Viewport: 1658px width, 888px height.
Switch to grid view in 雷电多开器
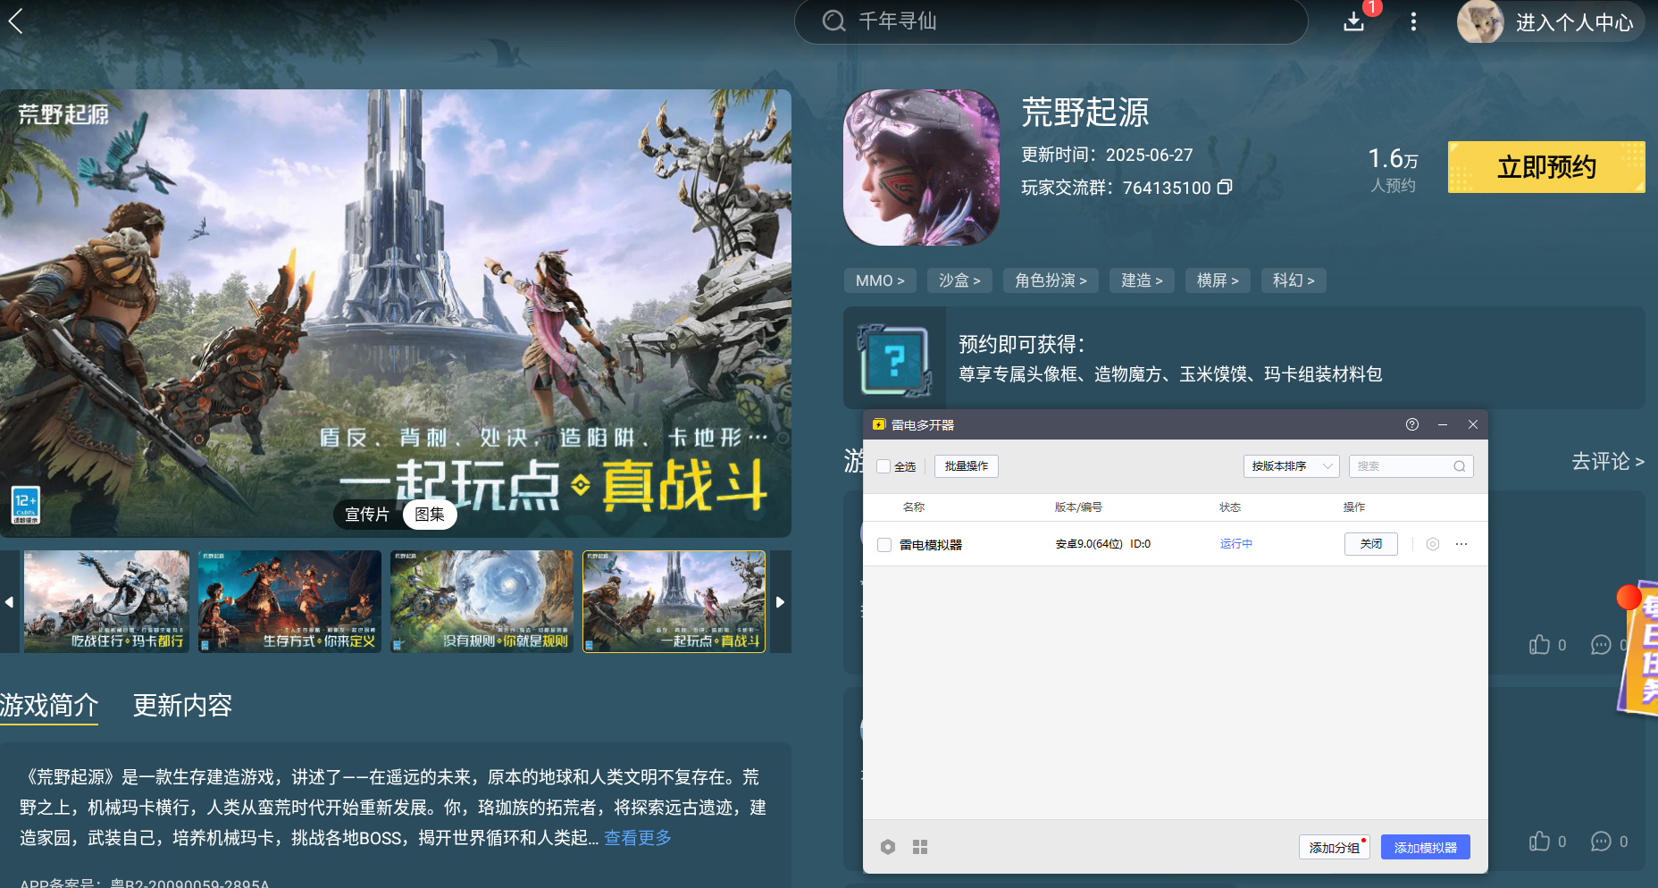[x=920, y=847]
